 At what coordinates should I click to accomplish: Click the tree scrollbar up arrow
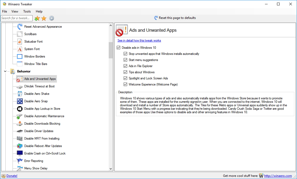point(111,25)
